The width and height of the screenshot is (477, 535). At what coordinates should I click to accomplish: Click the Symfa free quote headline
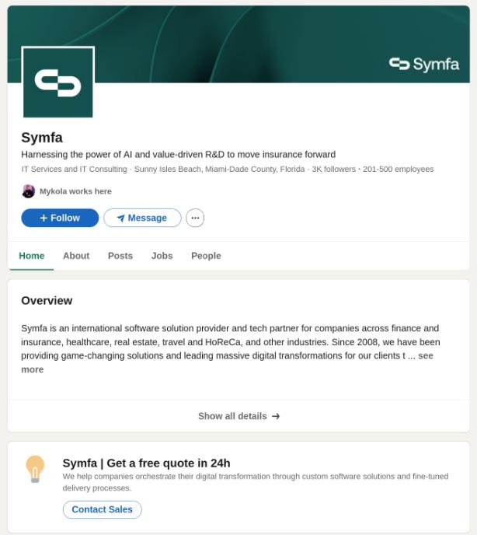click(x=146, y=463)
